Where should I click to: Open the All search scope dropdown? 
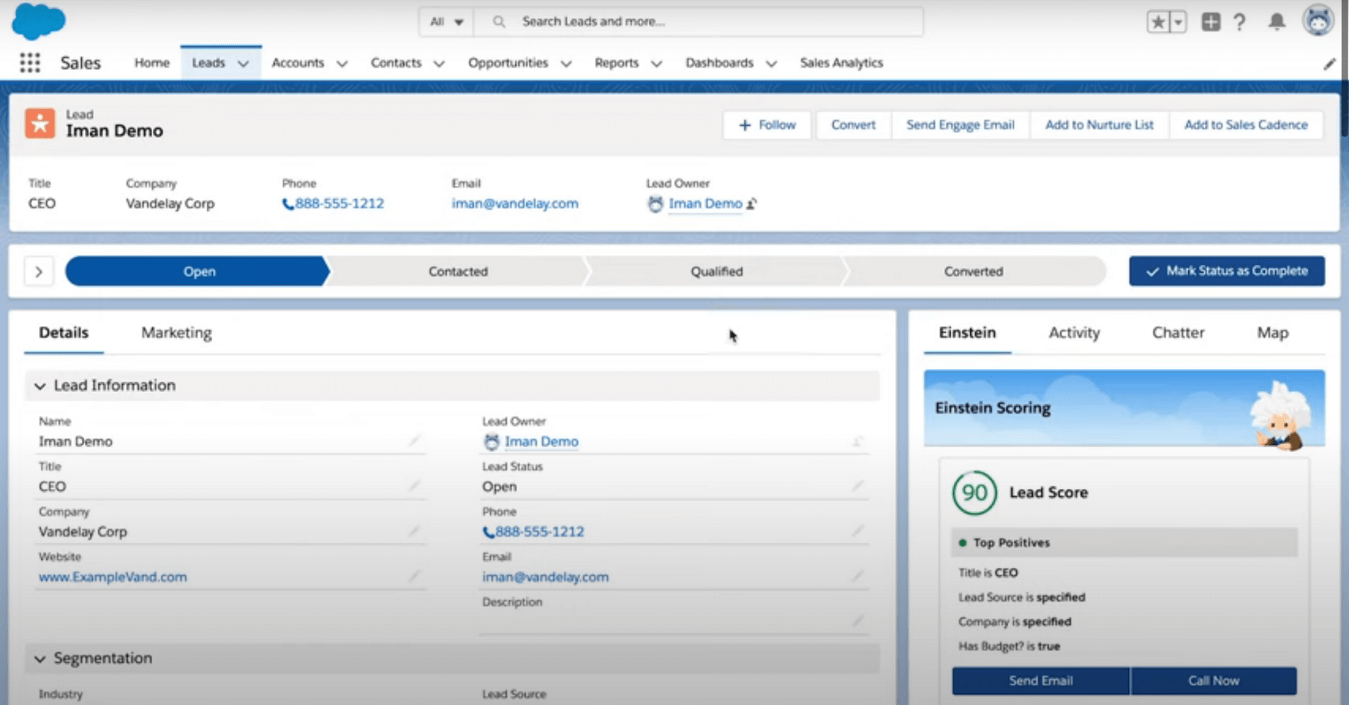click(x=447, y=22)
